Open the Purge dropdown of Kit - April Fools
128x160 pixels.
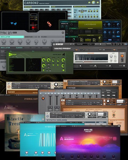[x=81, y=115]
